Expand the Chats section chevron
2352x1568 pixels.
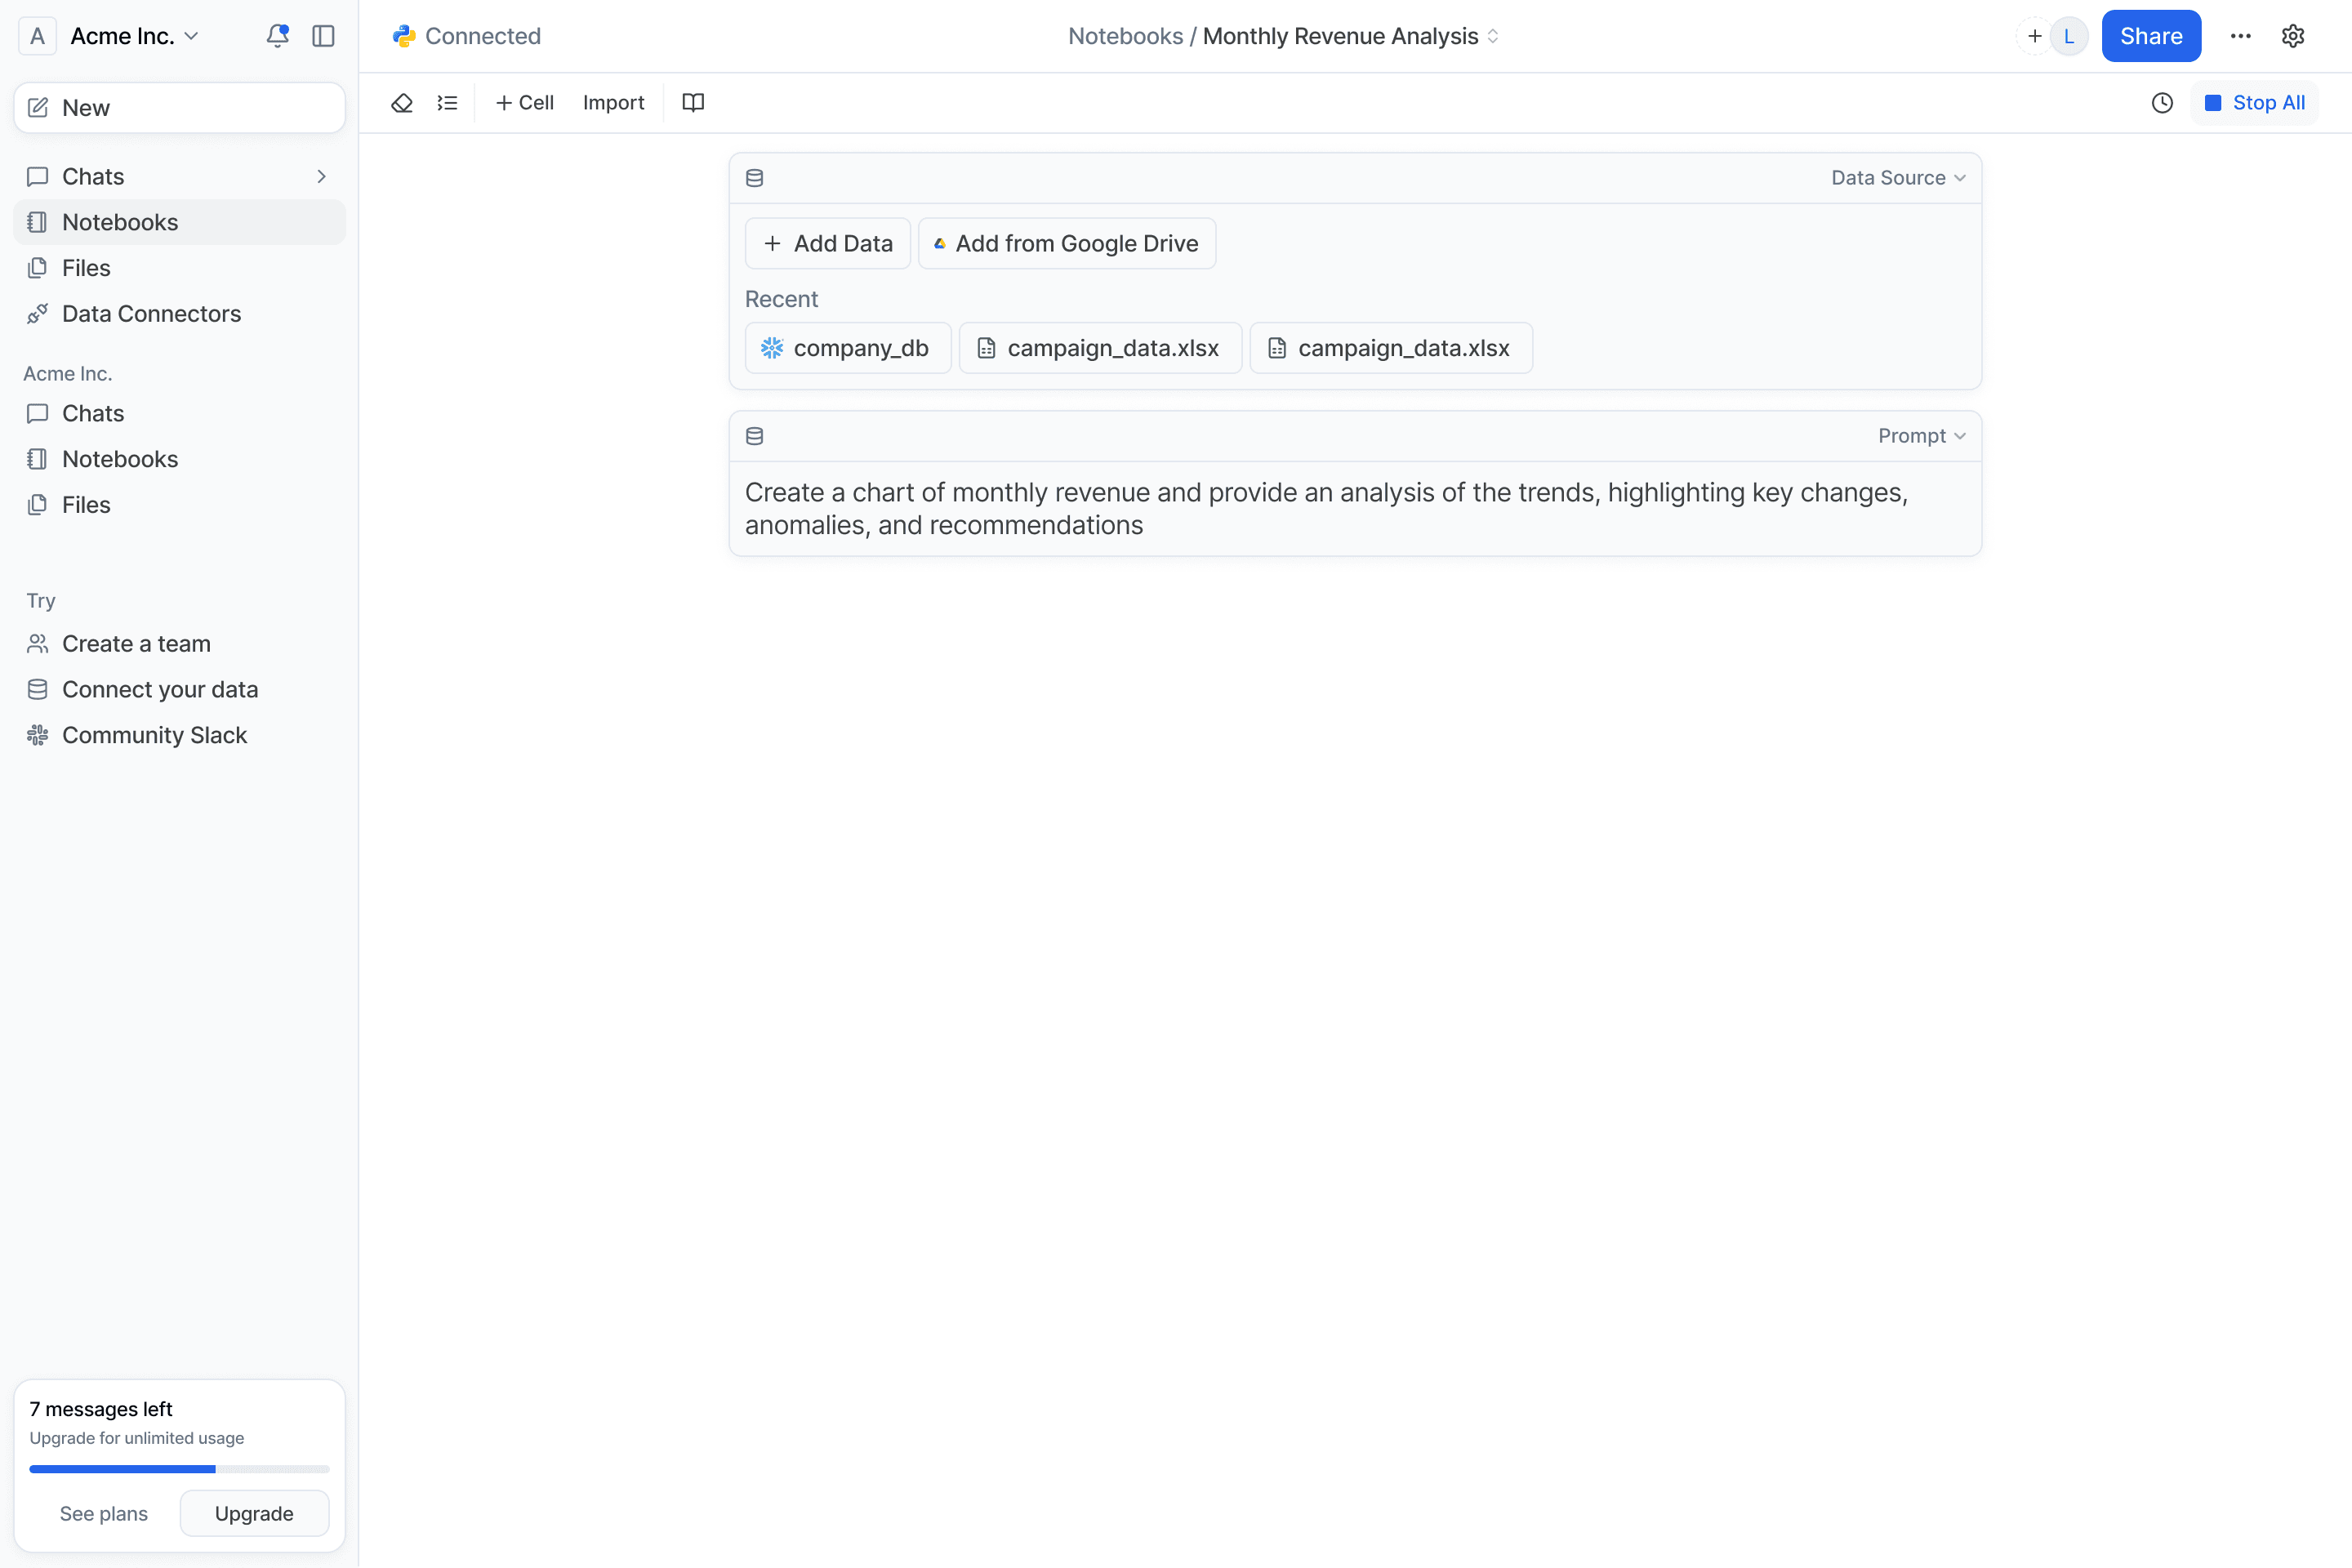tap(322, 176)
